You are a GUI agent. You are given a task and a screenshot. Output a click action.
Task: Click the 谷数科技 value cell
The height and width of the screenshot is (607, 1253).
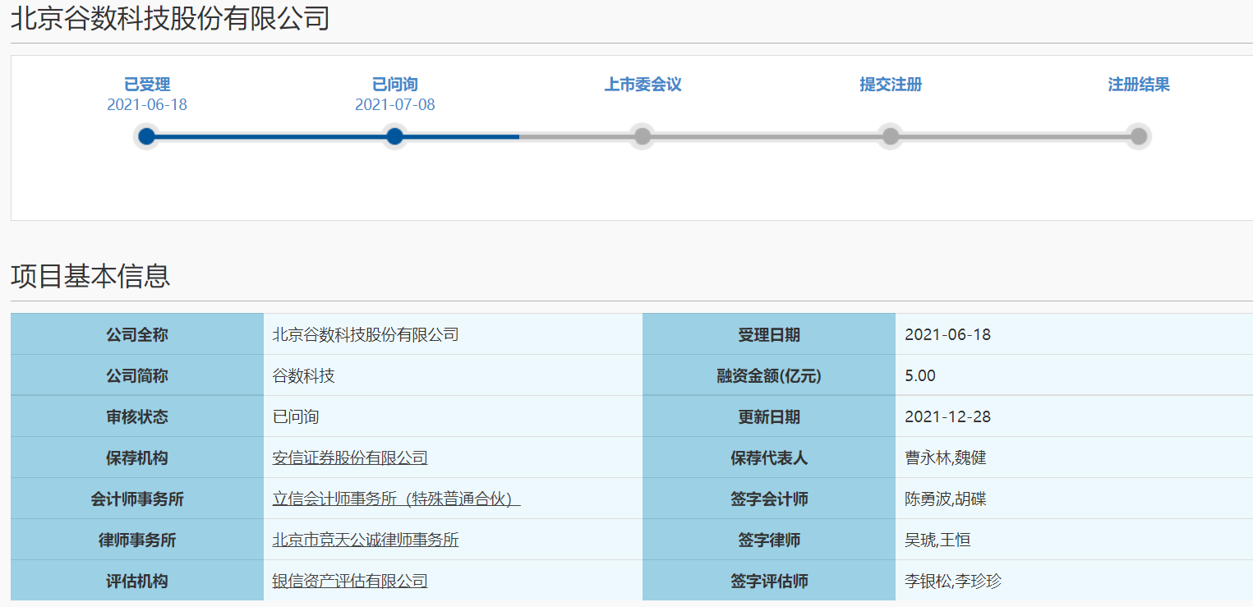point(453,375)
